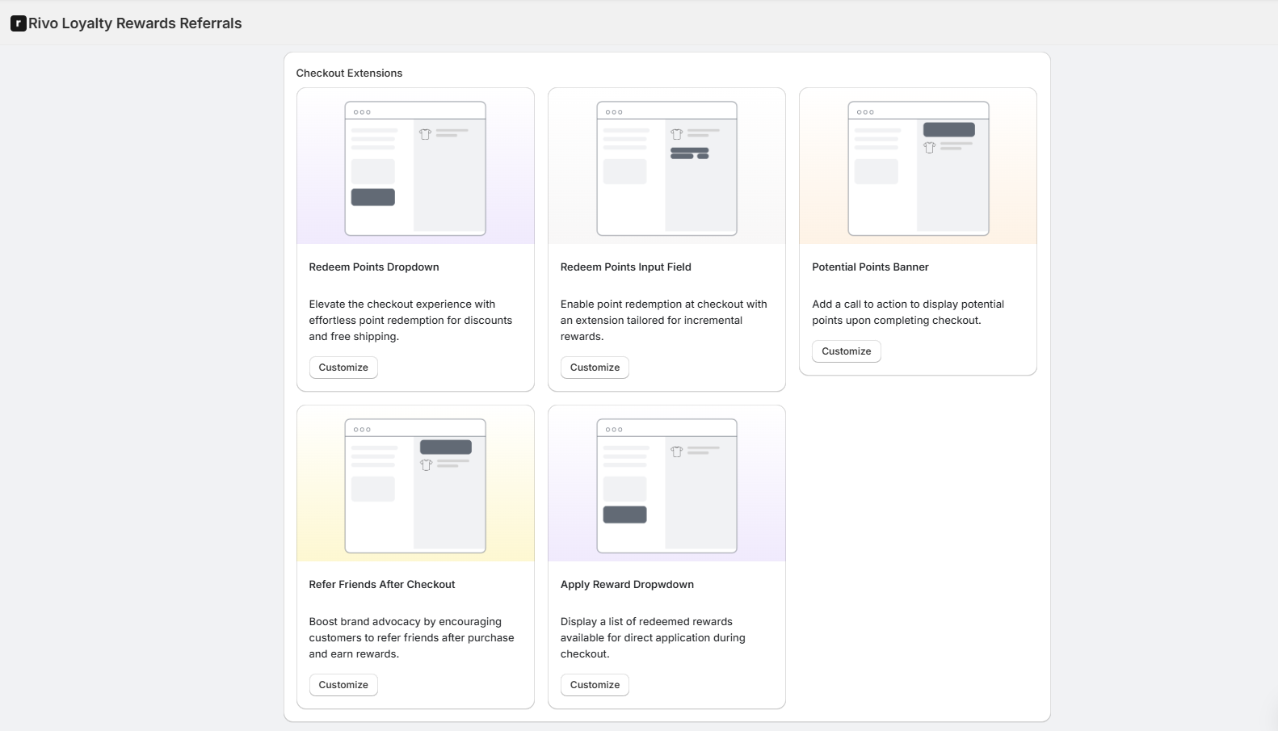The height and width of the screenshot is (731, 1278).
Task: Open the Refer Friends After Checkout preview image
Action: coord(415,484)
